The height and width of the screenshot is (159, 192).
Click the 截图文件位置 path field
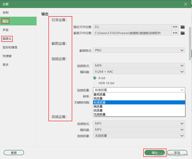coord(132,33)
